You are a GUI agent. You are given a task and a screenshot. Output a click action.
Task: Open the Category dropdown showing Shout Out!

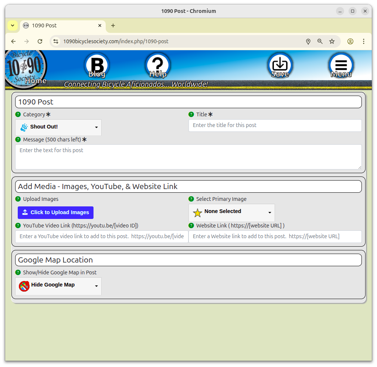tap(58, 127)
